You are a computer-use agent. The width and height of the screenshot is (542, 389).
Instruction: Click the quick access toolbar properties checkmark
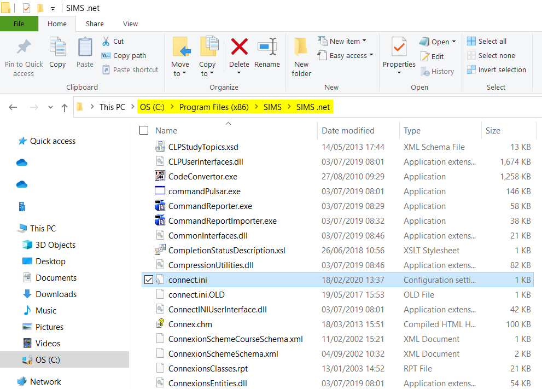point(27,8)
